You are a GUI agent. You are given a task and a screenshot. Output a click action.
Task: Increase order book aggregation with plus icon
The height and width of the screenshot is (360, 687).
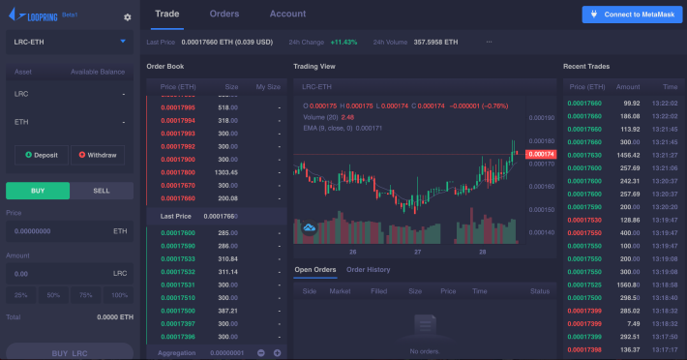pyautogui.click(x=278, y=353)
